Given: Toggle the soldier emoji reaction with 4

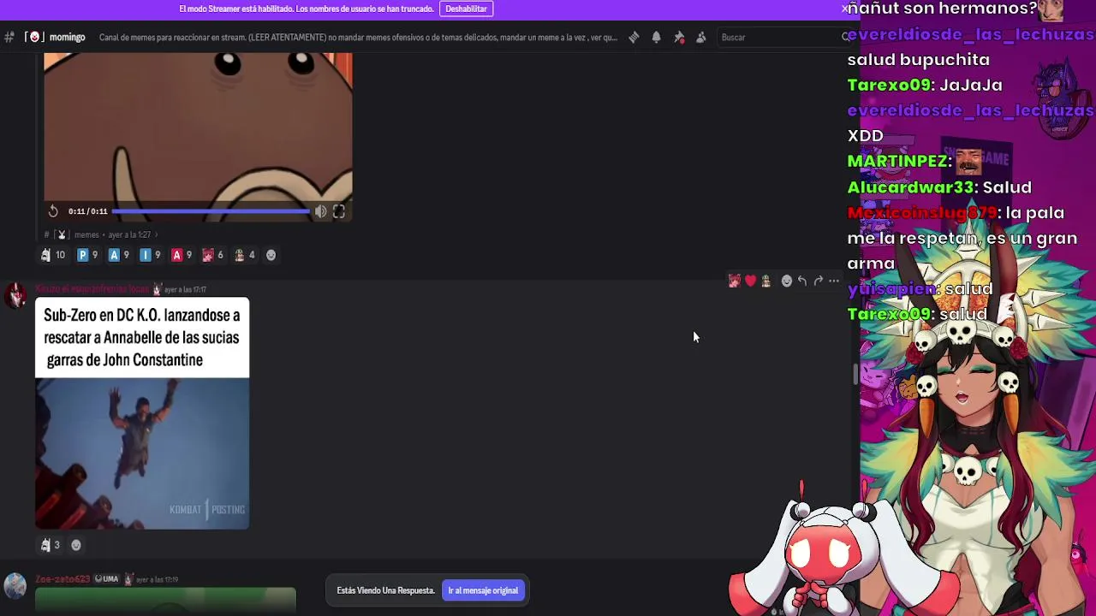Looking at the screenshot, I should (x=245, y=255).
